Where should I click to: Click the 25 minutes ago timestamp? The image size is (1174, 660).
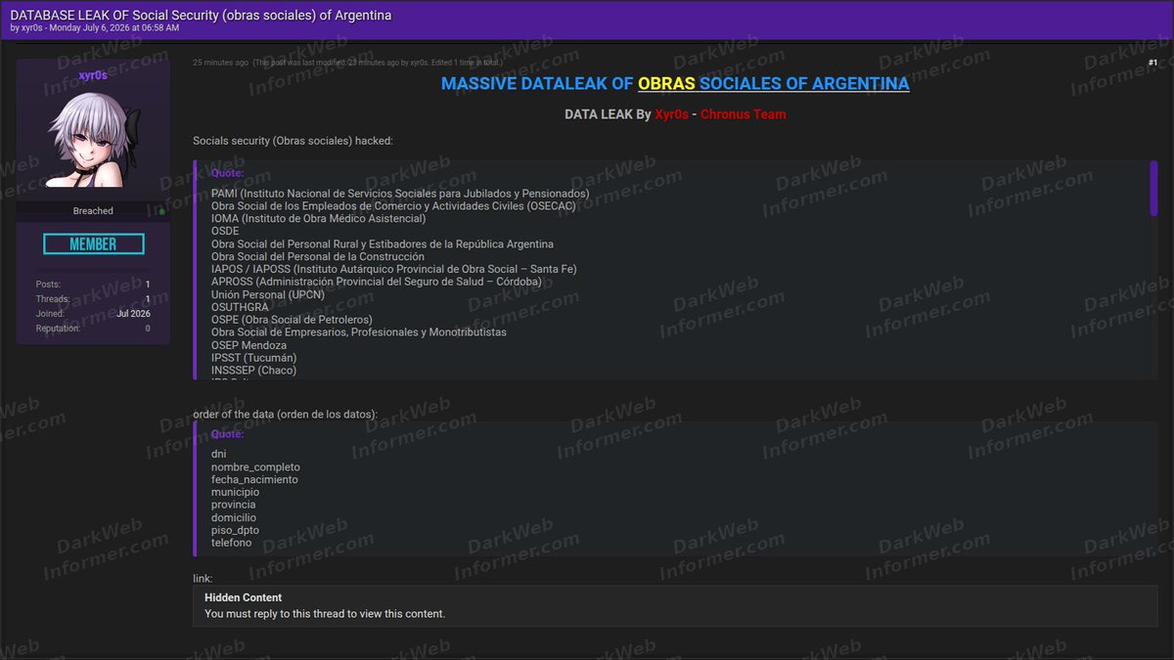click(x=220, y=63)
